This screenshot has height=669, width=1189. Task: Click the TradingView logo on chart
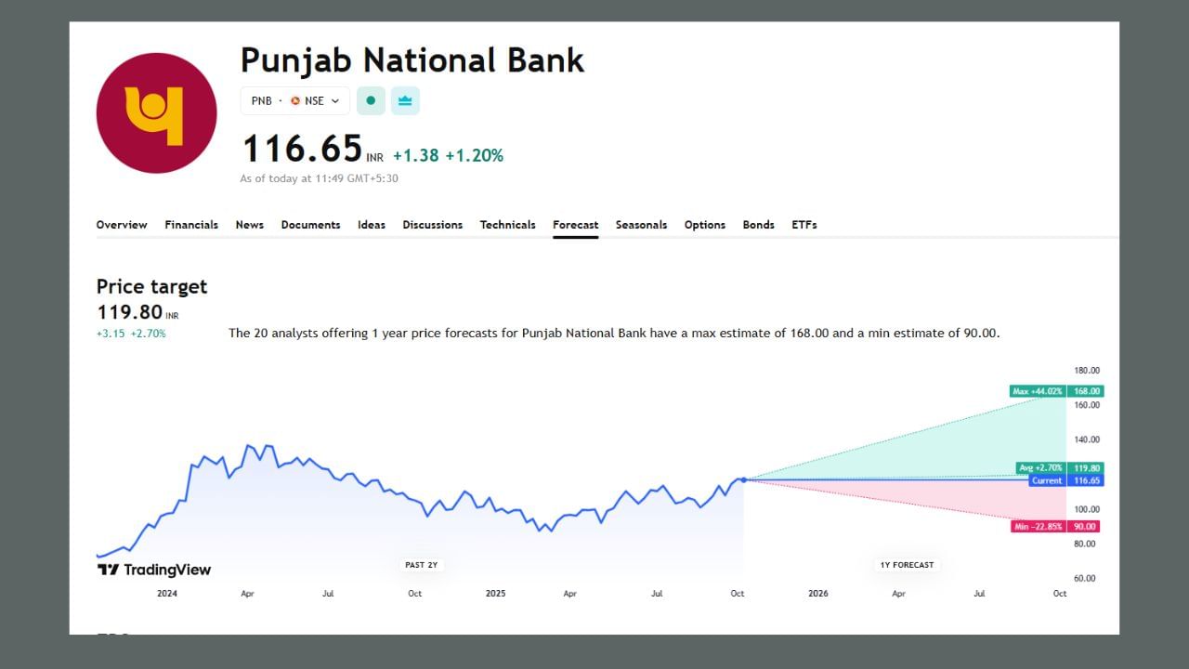154,570
